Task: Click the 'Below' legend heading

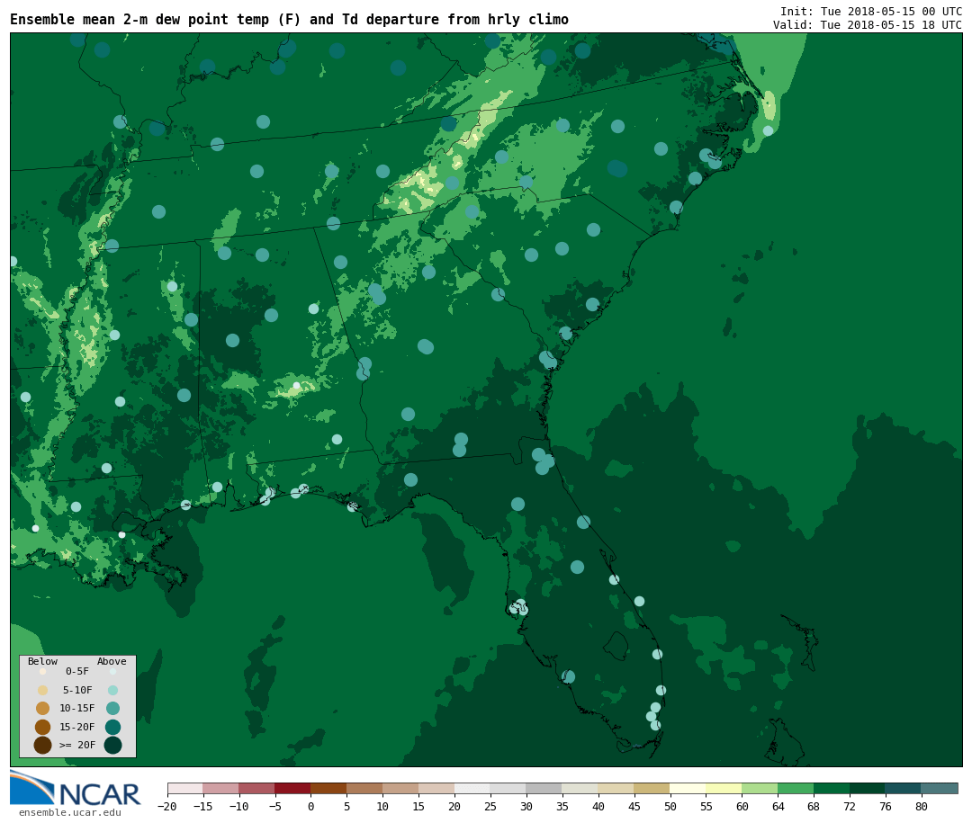Action: click(x=43, y=661)
